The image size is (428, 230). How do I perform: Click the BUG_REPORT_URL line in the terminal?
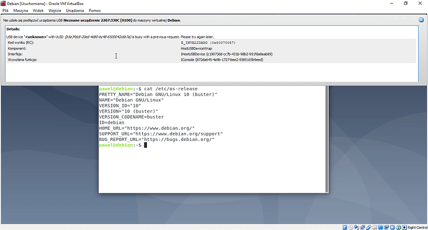coord(157,140)
